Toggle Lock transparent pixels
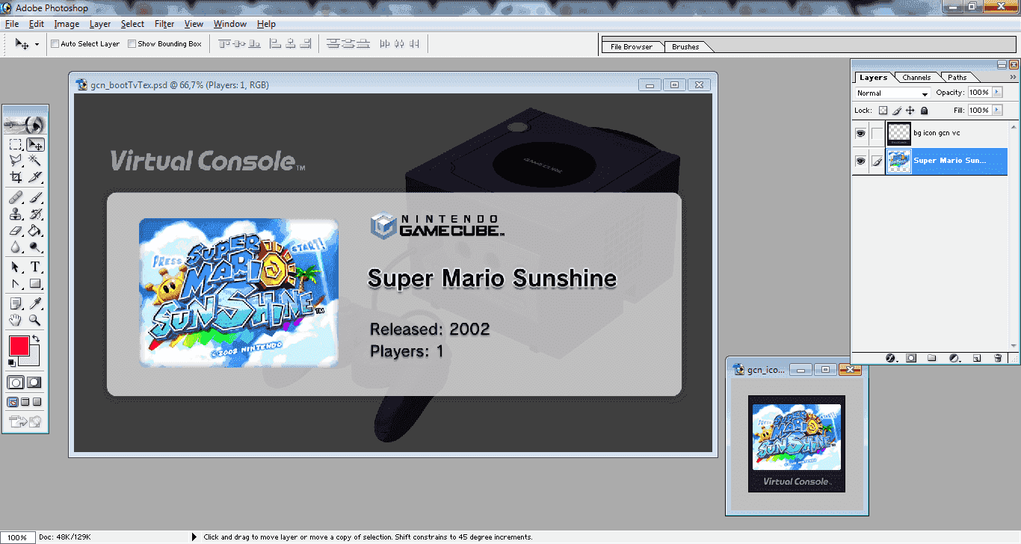This screenshot has height=544, width=1021. pyautogui.click(x=883, y=111)
